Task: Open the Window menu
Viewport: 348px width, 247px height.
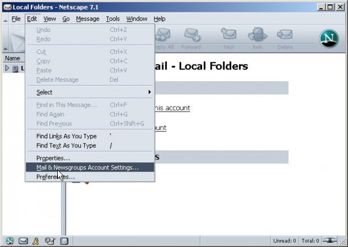Action: (x=137, y=19)
